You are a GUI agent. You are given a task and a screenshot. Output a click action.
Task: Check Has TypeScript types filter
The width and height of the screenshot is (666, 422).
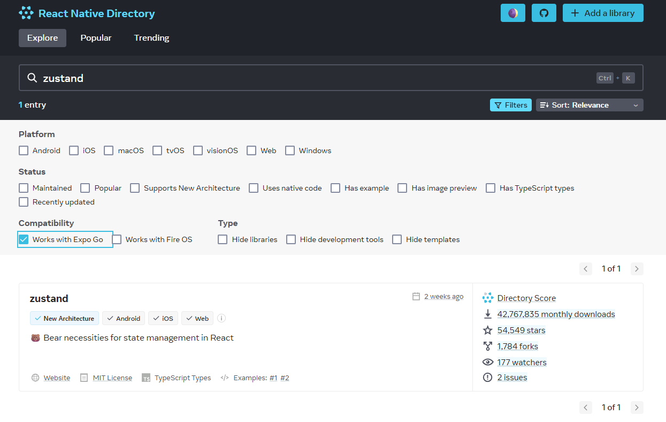click(491, 188)
